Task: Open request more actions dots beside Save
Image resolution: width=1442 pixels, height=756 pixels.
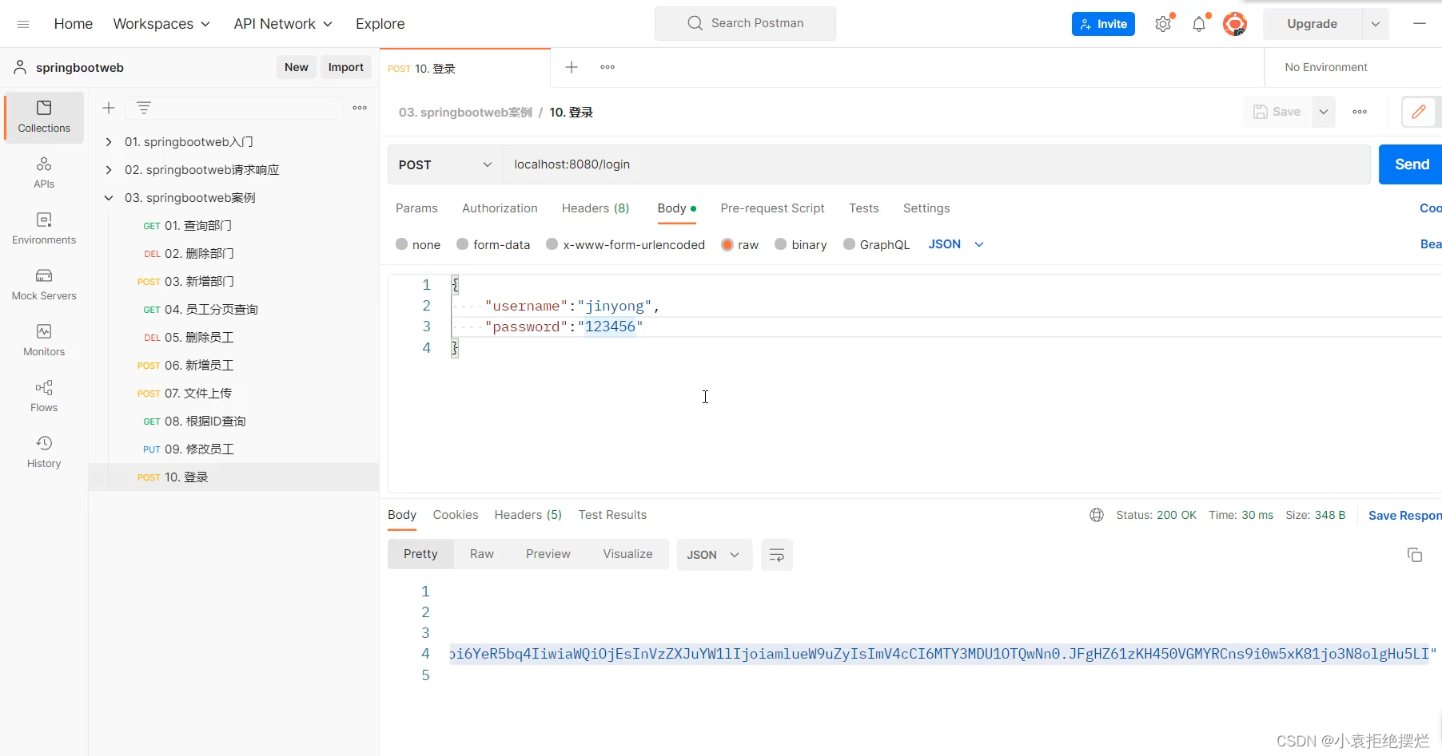Action: click(1360, 112)
